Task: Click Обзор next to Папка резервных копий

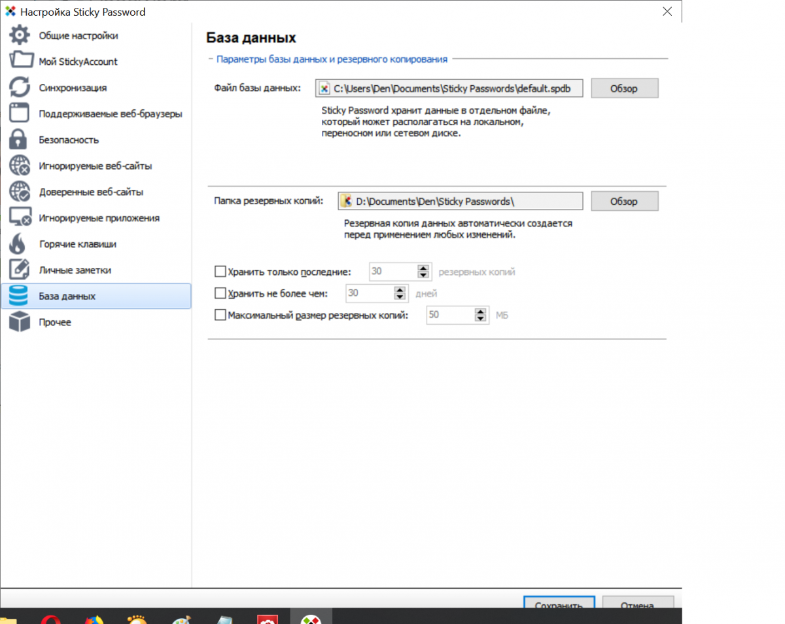Action: tap(624, 201)
